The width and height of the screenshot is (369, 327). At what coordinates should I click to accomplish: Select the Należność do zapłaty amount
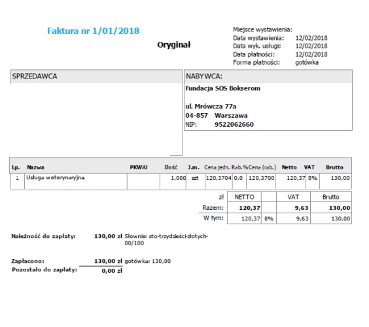point(108,236)
